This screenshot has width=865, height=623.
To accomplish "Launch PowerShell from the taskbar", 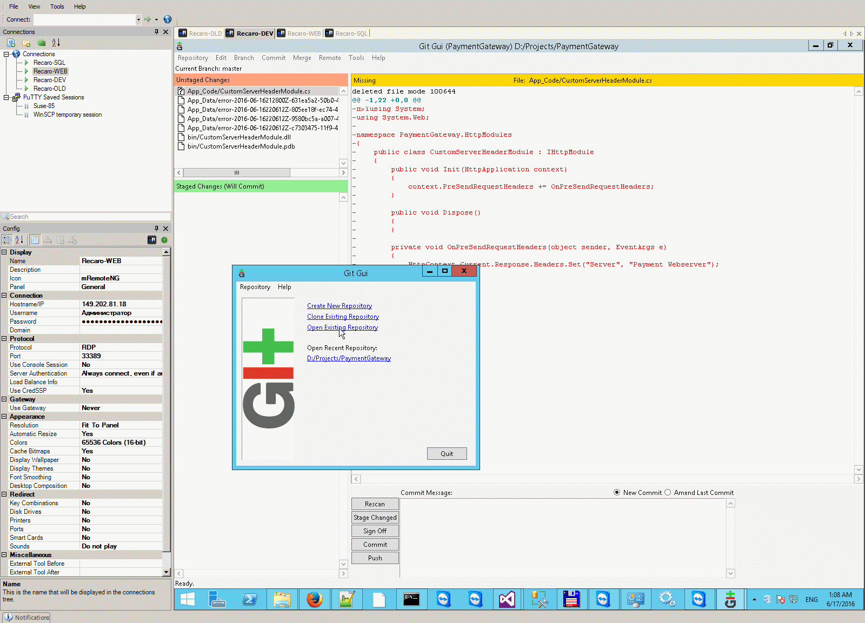I will coord(250,599).
